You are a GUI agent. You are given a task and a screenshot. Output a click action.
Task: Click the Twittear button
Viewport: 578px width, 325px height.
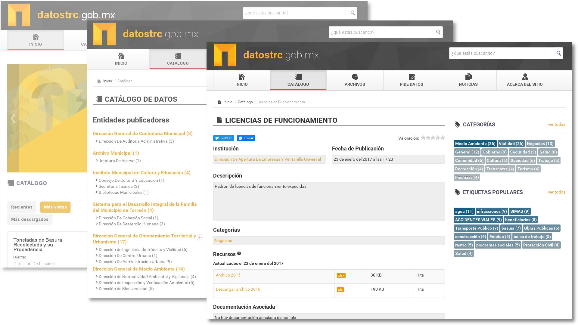click(223, 138)
